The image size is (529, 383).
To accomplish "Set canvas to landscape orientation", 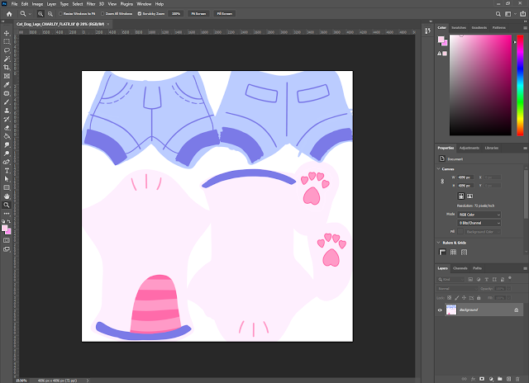I will [x=469, y=196].
